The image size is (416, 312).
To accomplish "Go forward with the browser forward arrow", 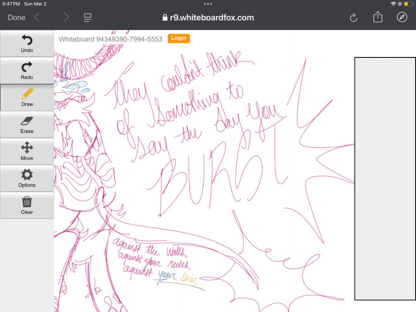I will click(x=66, y=17).
